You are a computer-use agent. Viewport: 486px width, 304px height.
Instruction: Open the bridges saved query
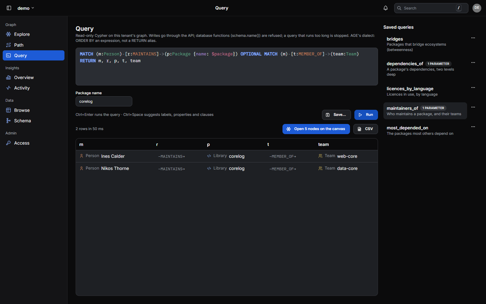425,44
